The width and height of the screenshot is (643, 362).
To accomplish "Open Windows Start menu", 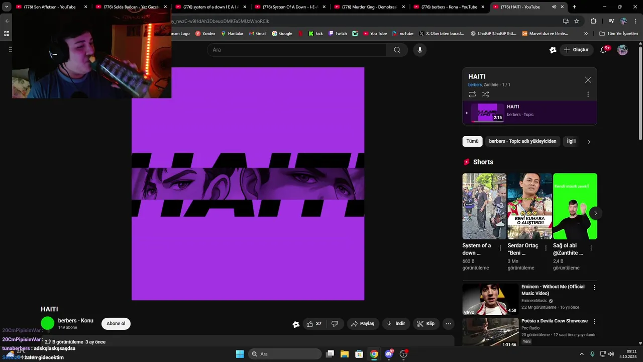I will 240,354.
